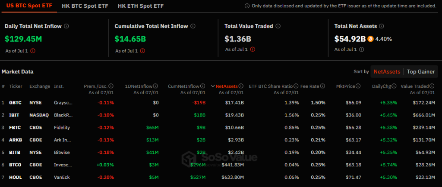Click info icon on MktPrice column header

tap(358, 86)
